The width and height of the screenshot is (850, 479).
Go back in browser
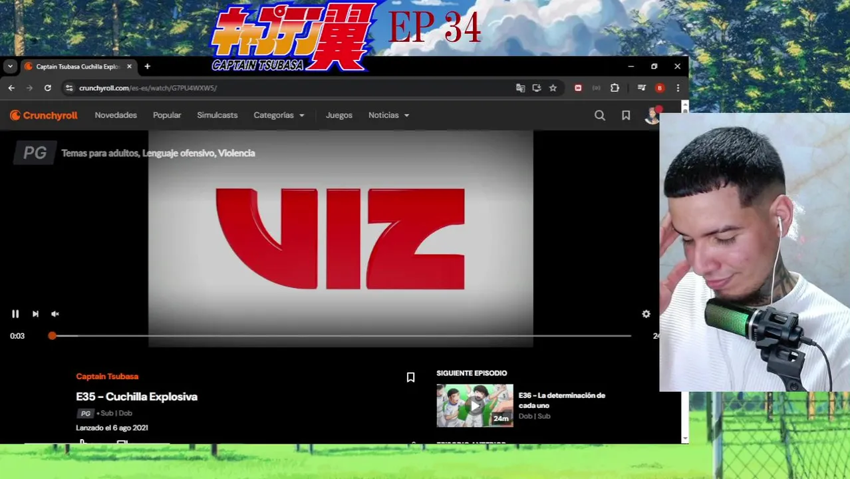(x=11, y=88)
